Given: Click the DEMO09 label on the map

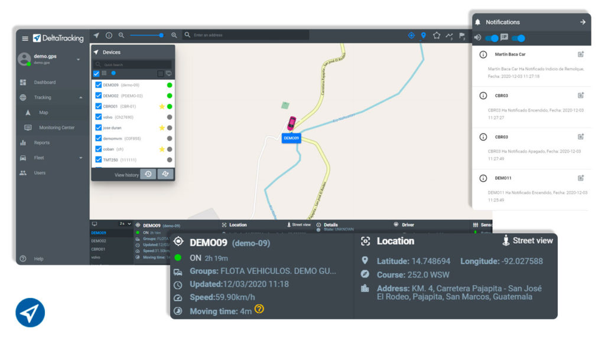Looking at the screenshot, I should coord(291,138).
